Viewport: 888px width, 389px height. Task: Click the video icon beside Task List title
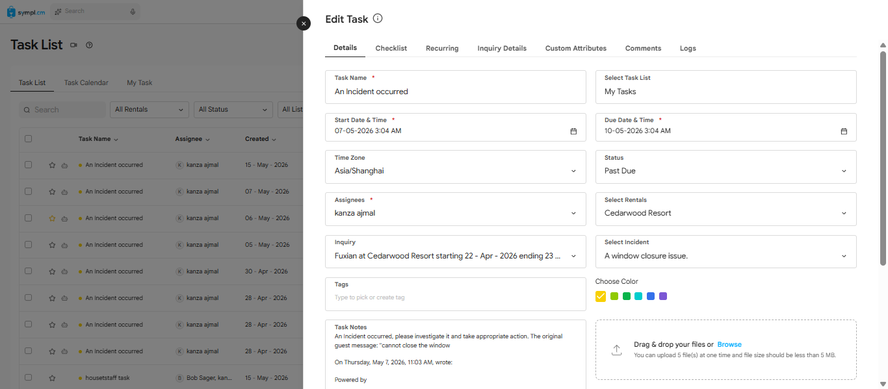coord(73,45)
